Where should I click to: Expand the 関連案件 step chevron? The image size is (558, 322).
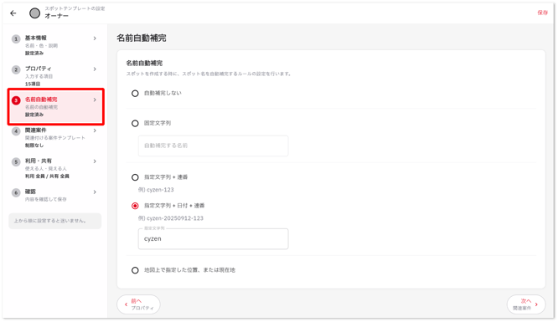pyautogui.click(x=95, y=130)
